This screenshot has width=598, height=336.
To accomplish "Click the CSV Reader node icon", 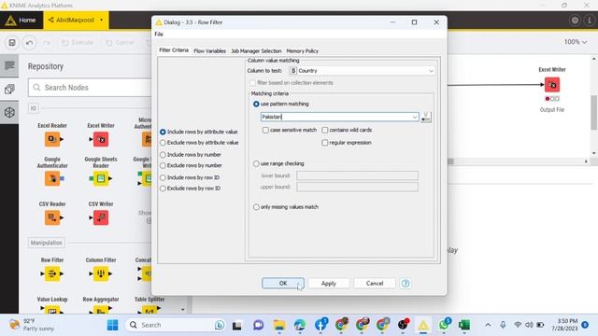I will 52,217.
